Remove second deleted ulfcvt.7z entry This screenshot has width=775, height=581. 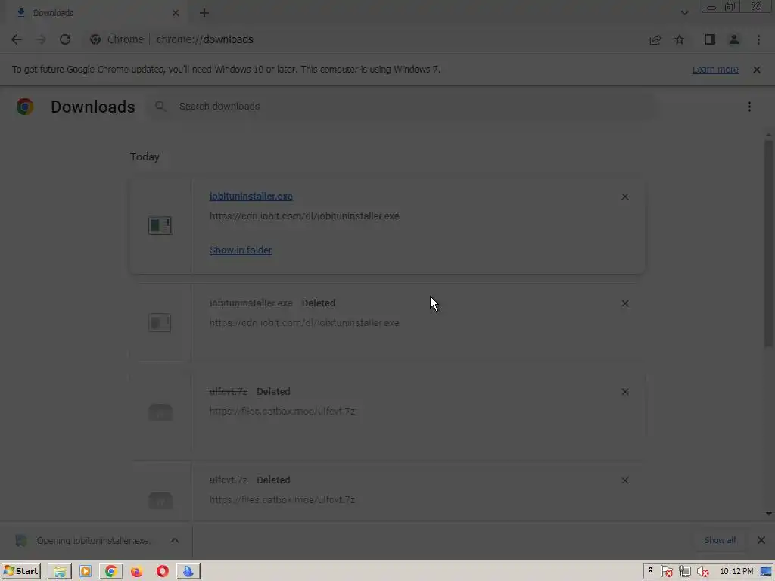(x=624, y=480)
